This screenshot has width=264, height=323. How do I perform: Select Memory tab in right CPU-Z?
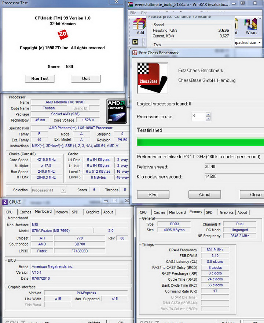pos(196,212)
